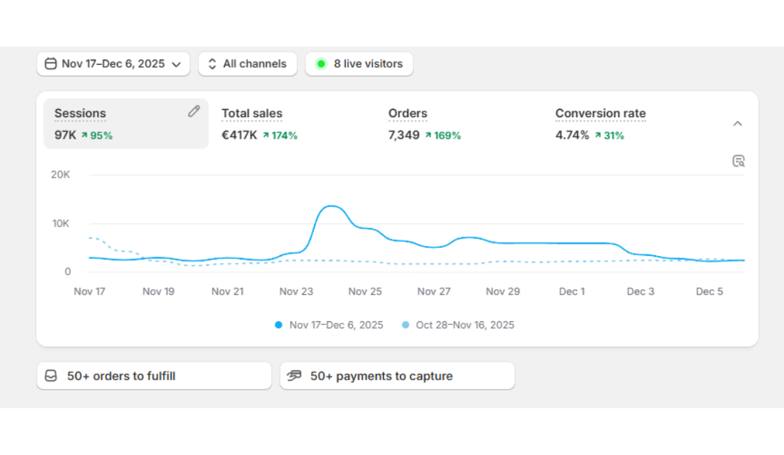Click the green live visitors status dot
The width and height of the screenshot is (784, 455).
tap(321, 64)
